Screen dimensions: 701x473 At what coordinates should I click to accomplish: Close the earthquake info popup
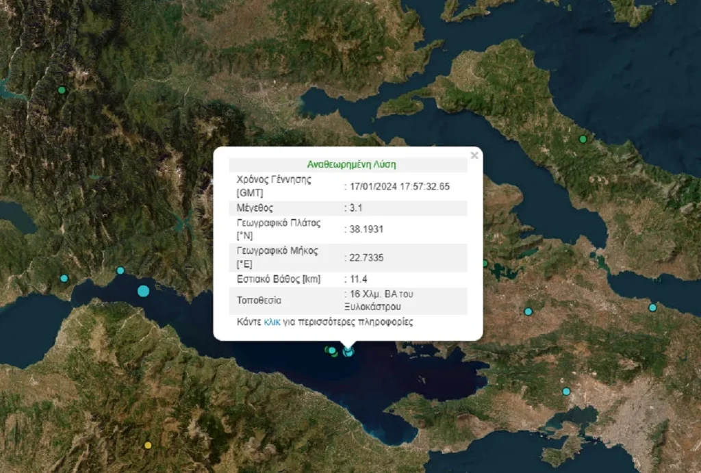(x=474, y=155)
